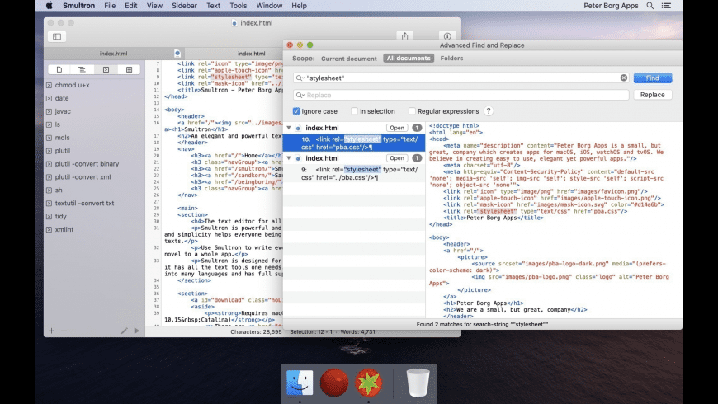Click the Share icon in the toolbar

[x=404, y=36]
